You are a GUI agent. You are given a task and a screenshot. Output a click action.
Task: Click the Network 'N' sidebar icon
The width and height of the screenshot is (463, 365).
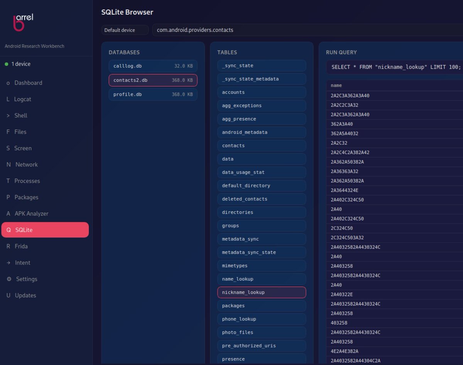pyautogui.click(x=8, y=164)
